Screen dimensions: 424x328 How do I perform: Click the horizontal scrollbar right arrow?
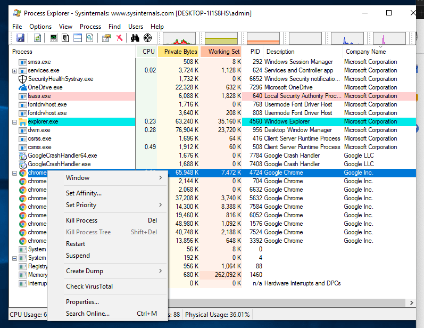click(411, 303)
